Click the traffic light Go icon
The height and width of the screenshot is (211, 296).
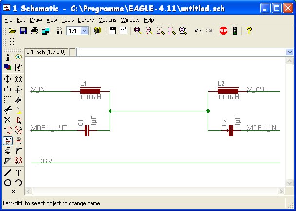pos(235,31)
